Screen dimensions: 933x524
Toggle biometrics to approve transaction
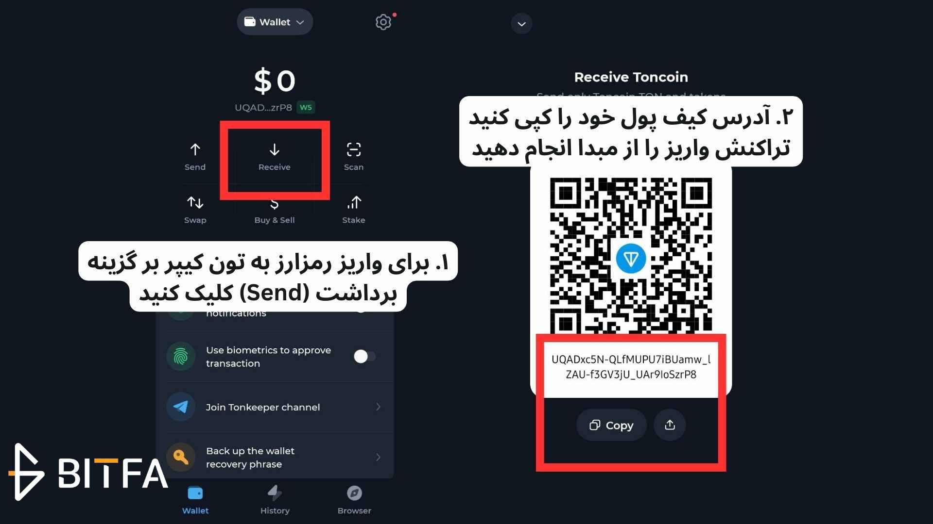(x=363, y=357)
